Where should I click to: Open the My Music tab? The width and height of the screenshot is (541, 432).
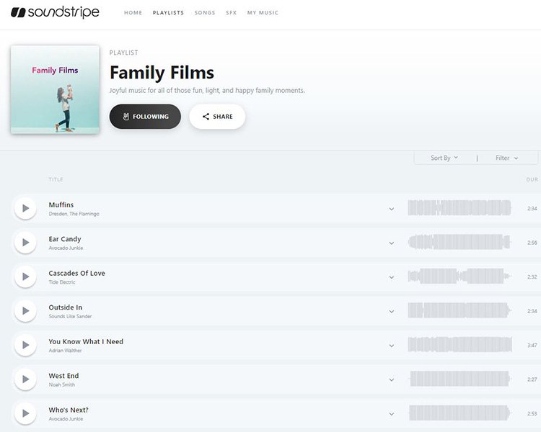pyautogui.click(x=263, y=13)
